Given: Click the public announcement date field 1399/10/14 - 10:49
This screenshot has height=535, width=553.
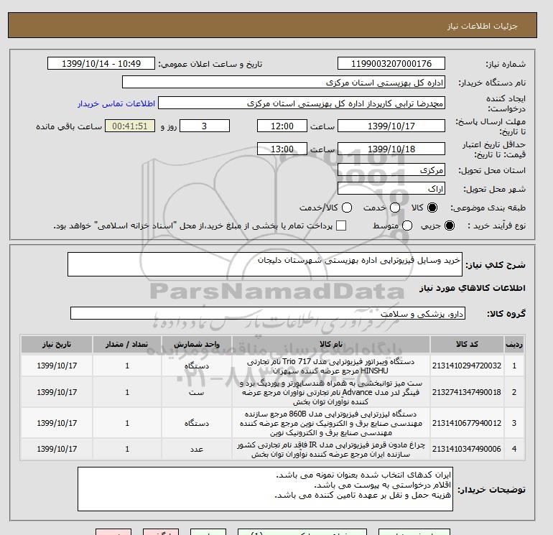Looking at the screenshot, I should point(101,64).
